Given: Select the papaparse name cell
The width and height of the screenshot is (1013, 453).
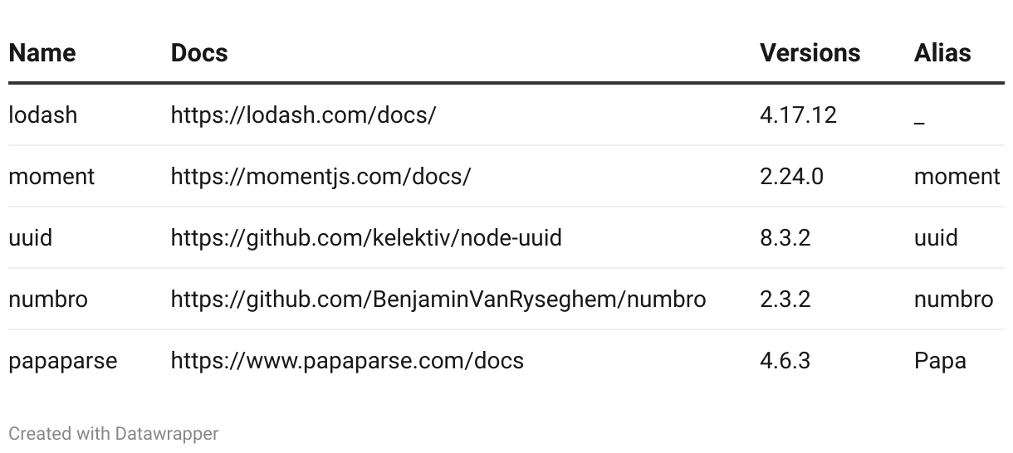Looking at the screenshot, I should [x=62, y=360].
